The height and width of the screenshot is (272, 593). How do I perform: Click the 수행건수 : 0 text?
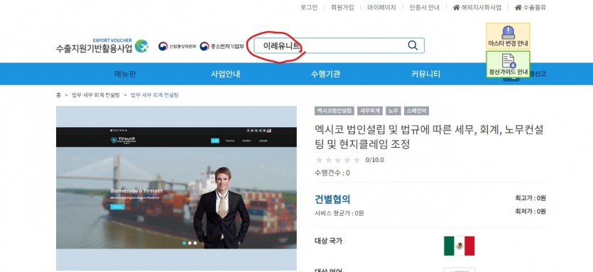(332, 173)
